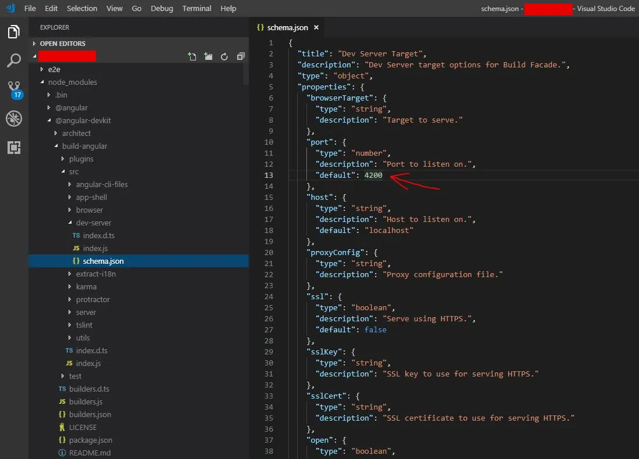
Task: Open the Debug view in activity bar
Action: click(x=14, y=119)
